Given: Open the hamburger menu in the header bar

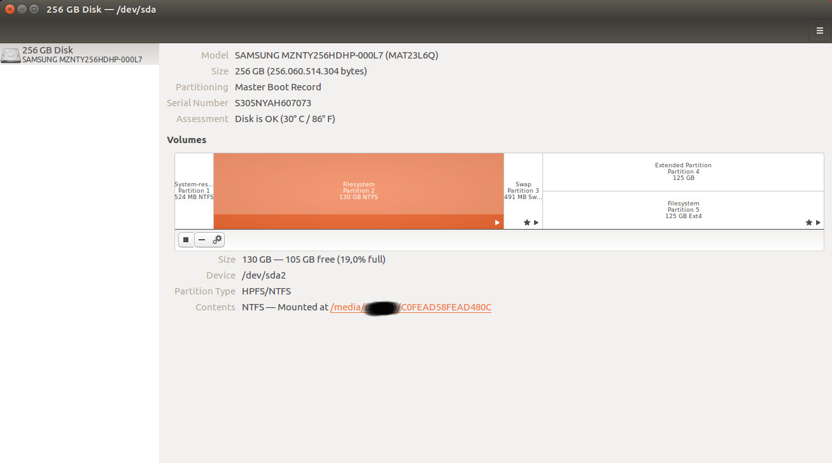Looking at the screenshot, I should point(820,30).
